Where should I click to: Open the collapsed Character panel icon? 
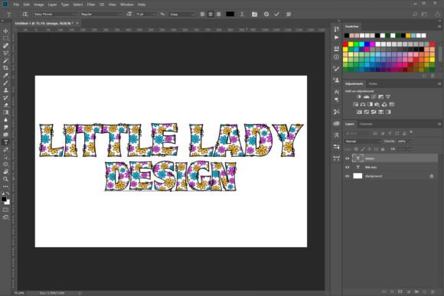336,92
